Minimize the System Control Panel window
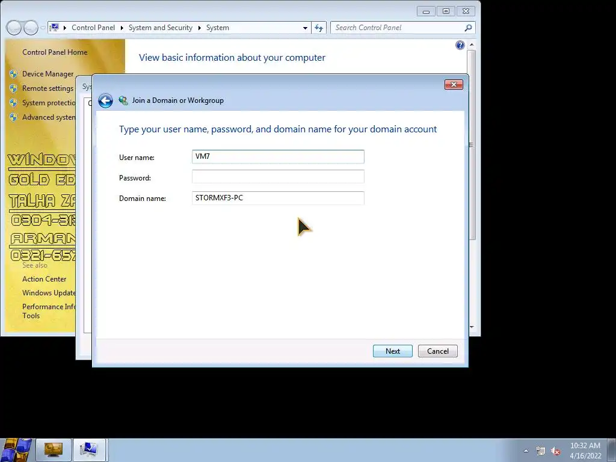 [426, 11]
